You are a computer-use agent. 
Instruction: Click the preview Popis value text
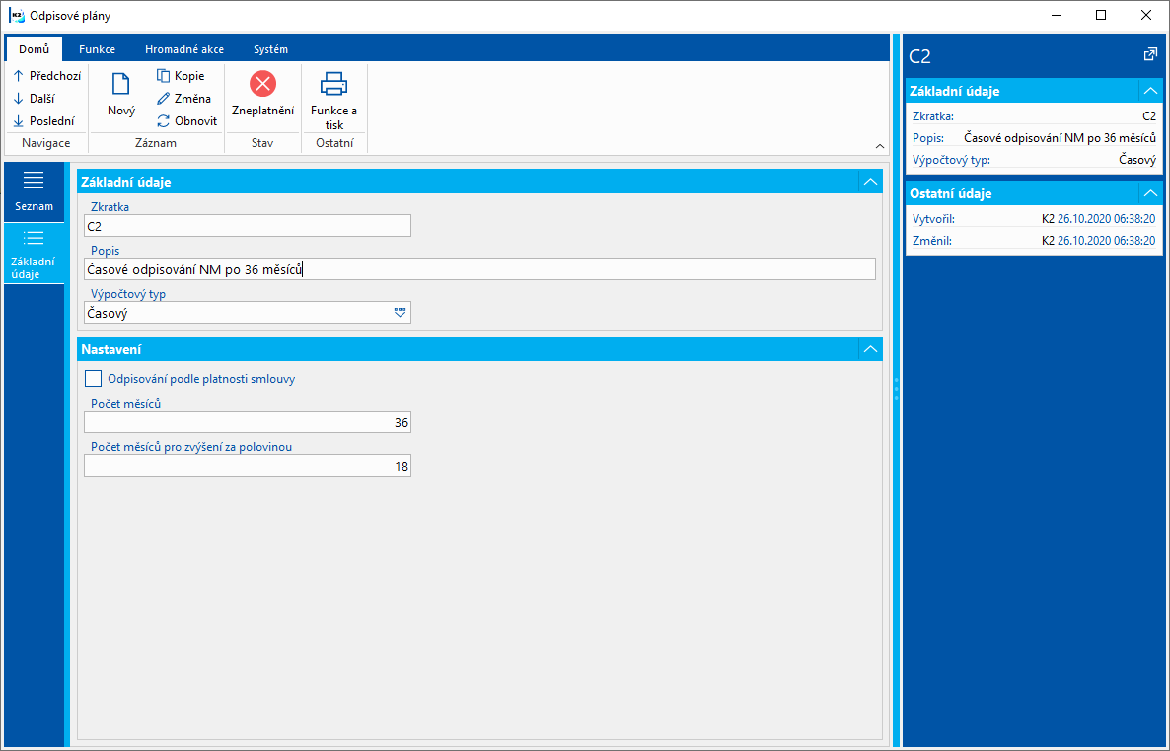pyautogui.click(x=1060, y=137)
